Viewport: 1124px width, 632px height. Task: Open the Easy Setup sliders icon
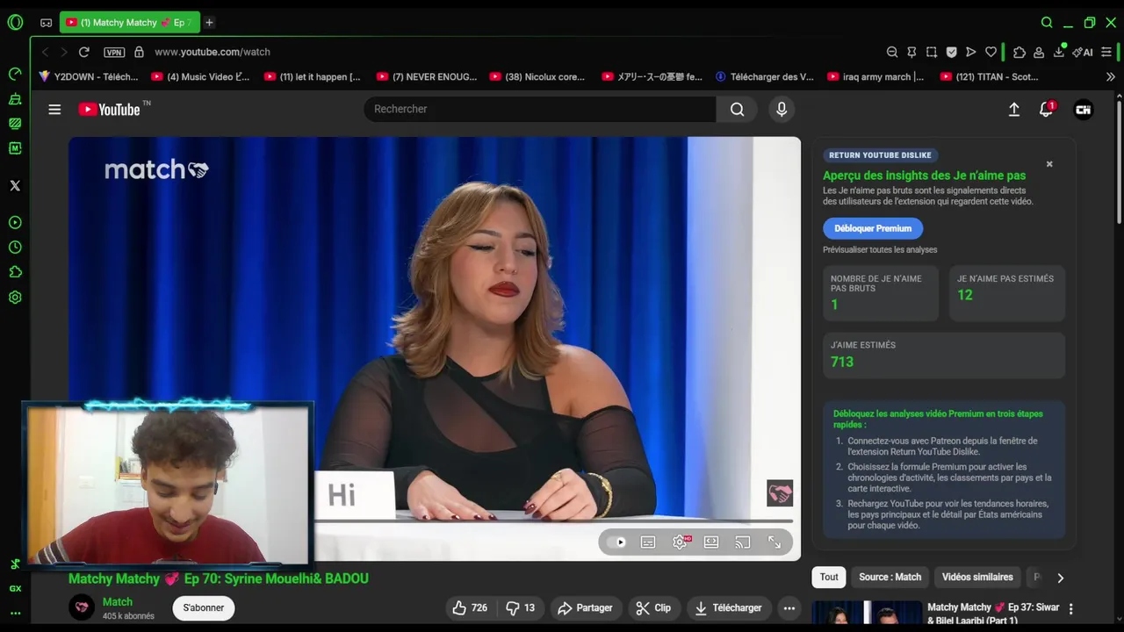click(1106, 53)
